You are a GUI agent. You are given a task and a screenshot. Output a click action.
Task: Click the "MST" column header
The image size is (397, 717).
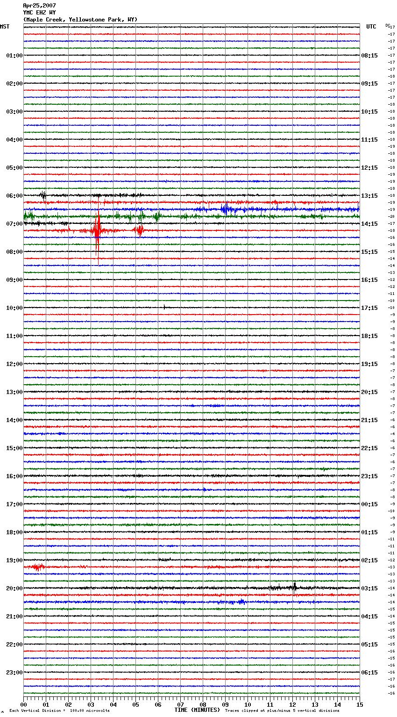(x=5, y=27)
